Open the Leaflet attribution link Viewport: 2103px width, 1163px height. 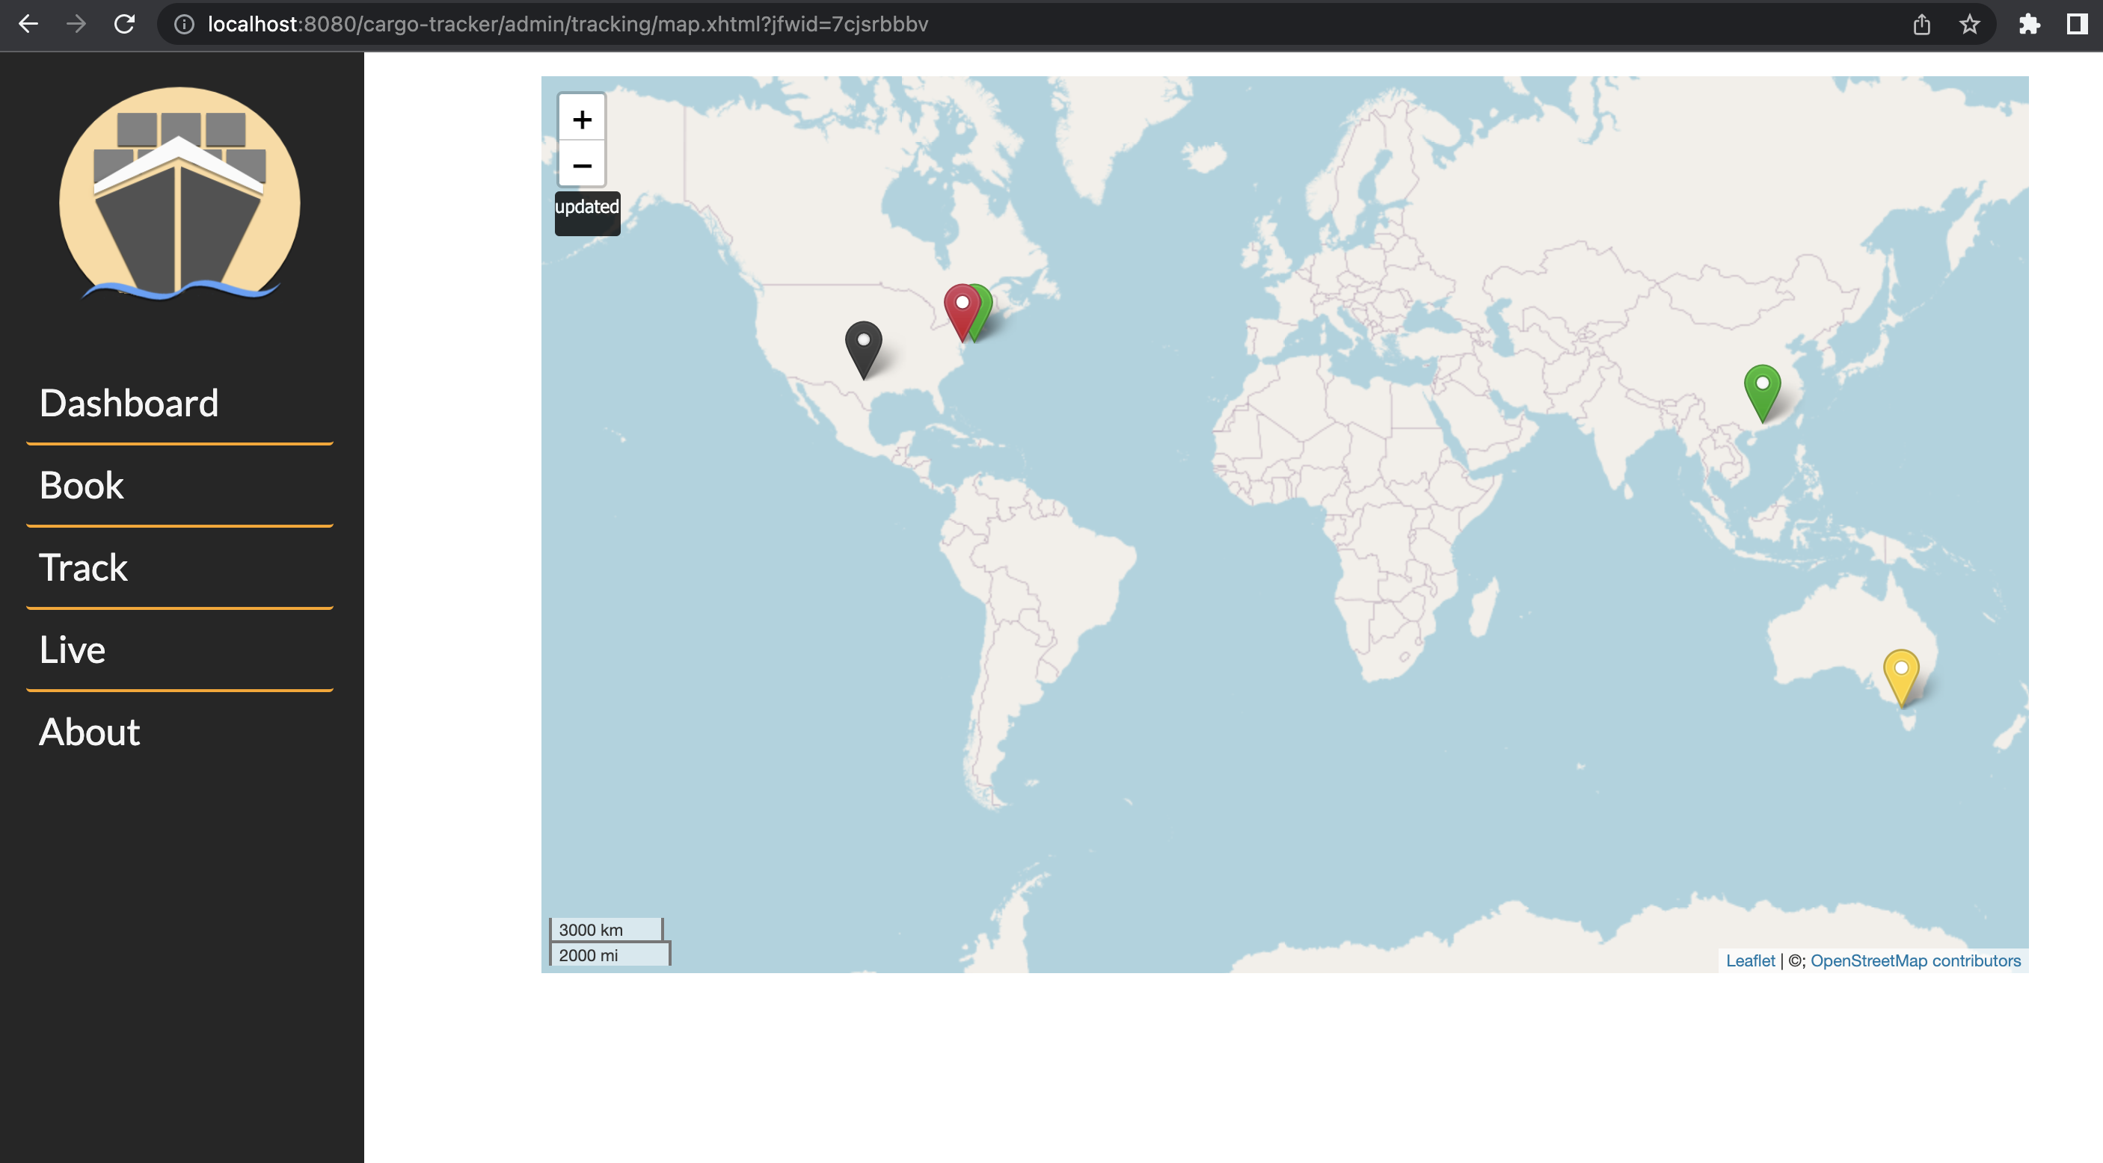(1749, 960)
